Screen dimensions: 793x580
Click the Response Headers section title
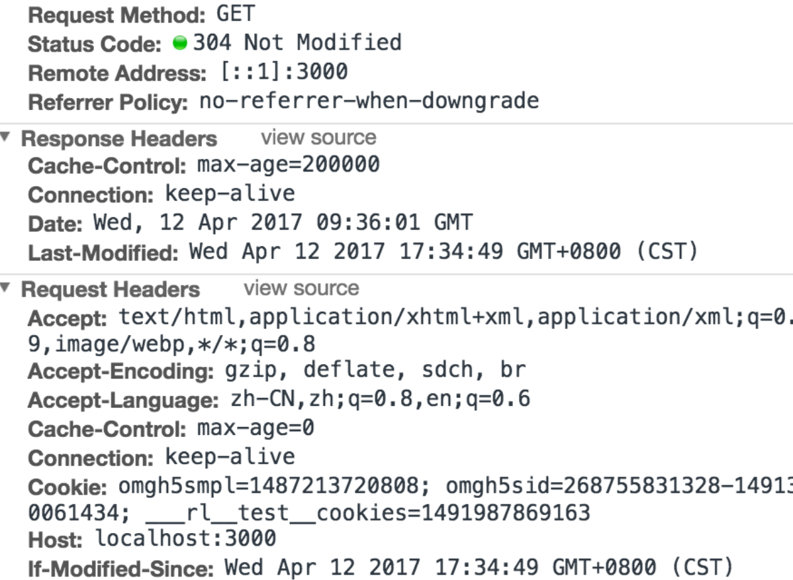click(119, 138)
